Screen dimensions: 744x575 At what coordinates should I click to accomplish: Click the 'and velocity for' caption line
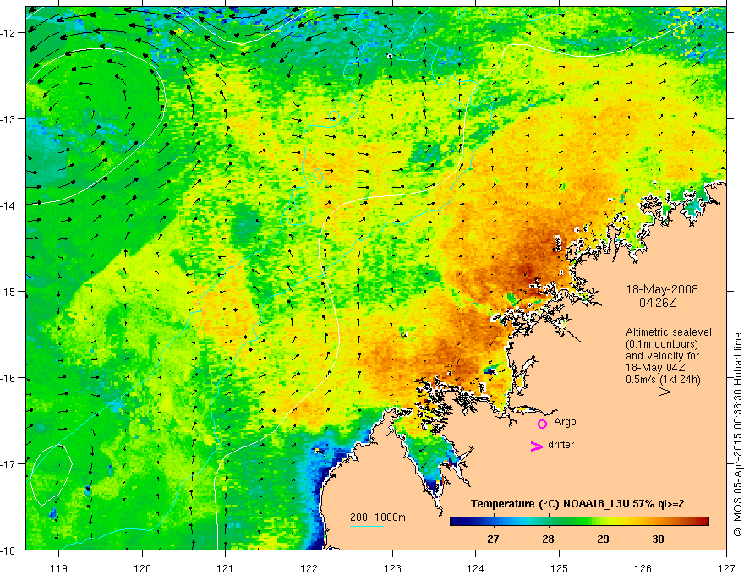pyautogui.click(x=662, y=356)
